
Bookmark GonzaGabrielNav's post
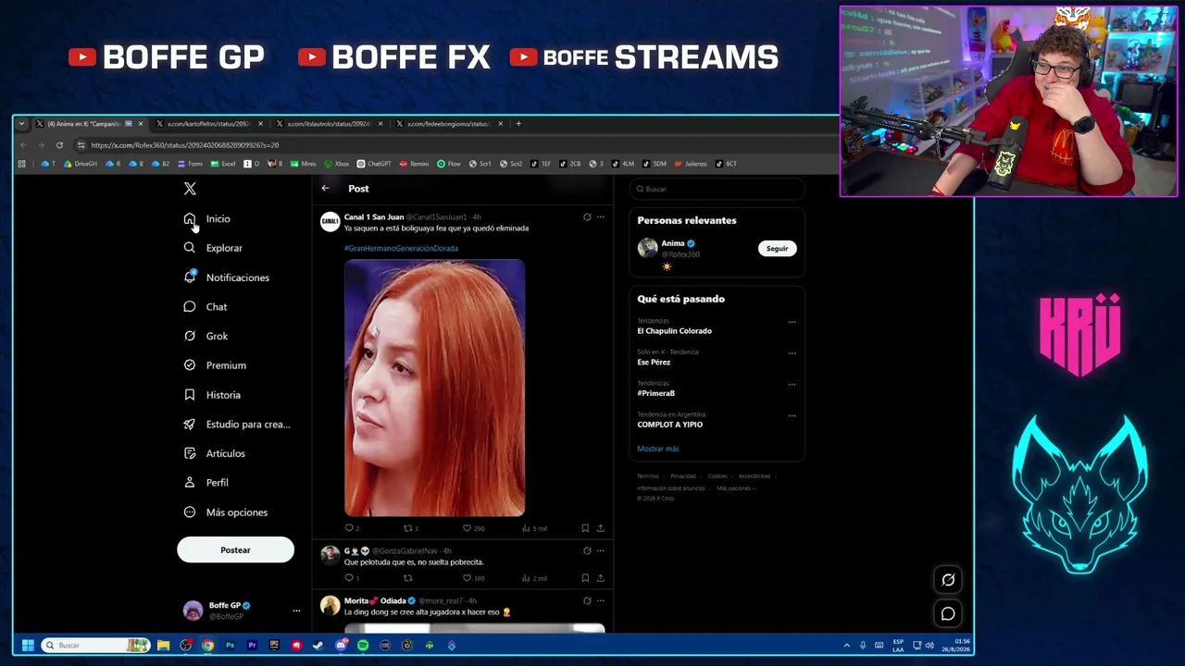(x=585, y=578)
